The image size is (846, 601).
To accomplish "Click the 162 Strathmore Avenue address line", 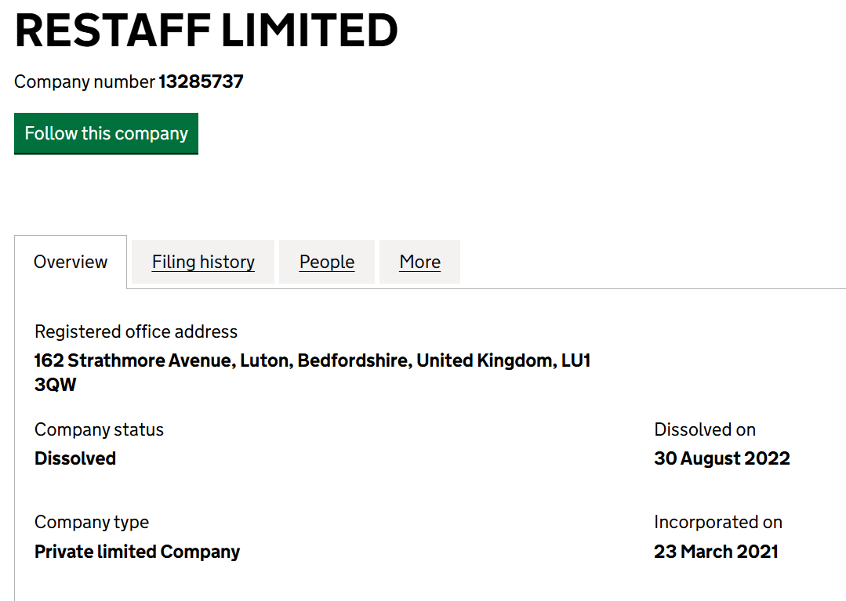I will click(312, 360).
